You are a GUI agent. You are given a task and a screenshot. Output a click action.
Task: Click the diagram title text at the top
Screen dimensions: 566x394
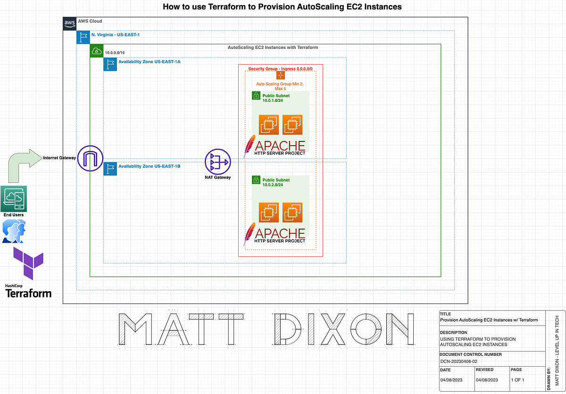(x=282, y=7)
